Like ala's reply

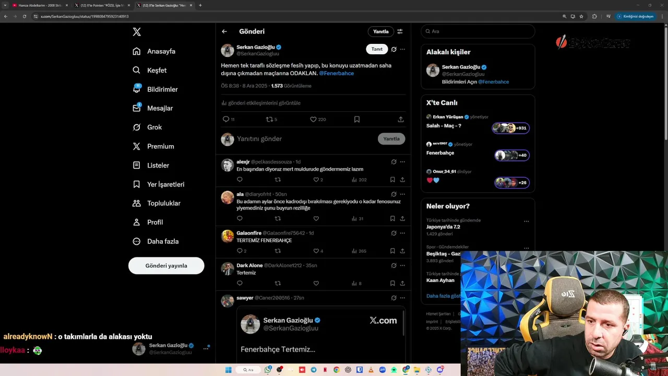(x=316, y=218)
